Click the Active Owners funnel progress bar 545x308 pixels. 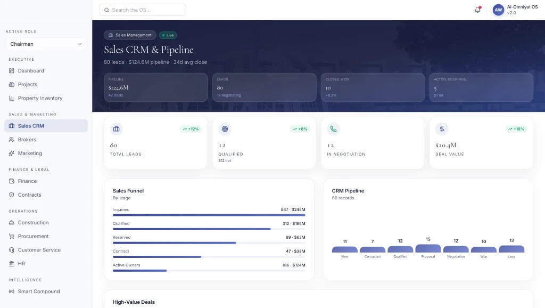click(209, 271)
